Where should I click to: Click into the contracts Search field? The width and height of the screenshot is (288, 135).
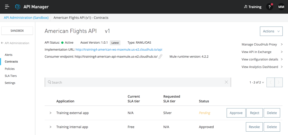[135, 82]
